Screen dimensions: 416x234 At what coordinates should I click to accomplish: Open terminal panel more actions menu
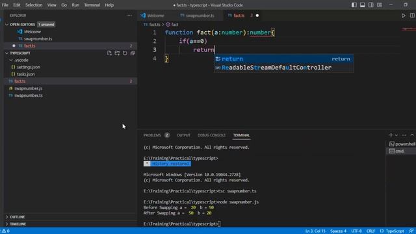click(x=404, y=135)
